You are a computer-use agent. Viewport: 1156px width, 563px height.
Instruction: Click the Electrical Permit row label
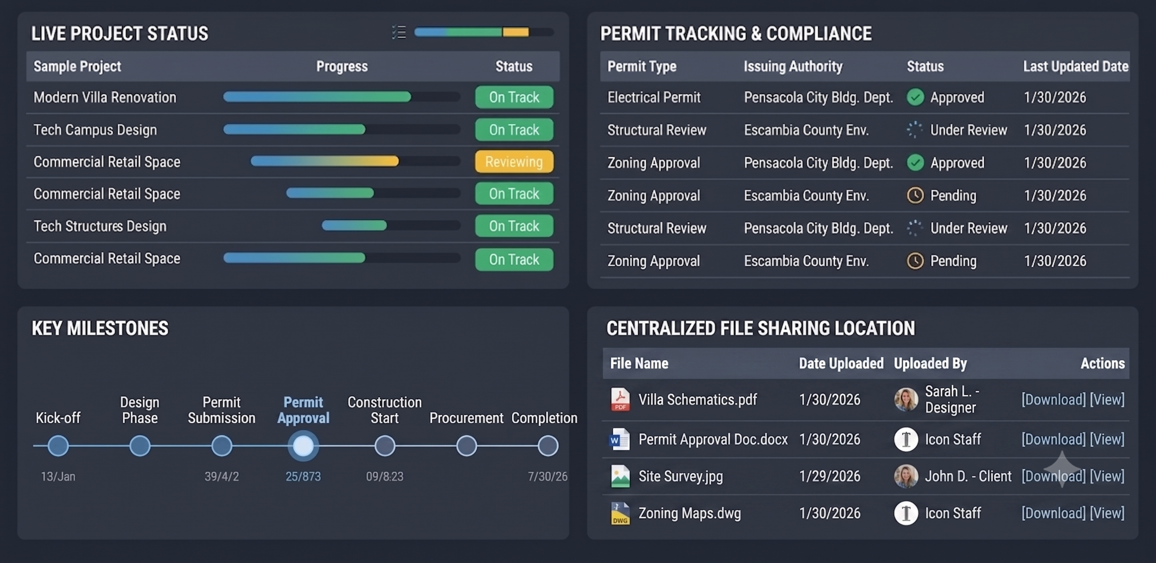pyautogui.click(x=654, y=97)
